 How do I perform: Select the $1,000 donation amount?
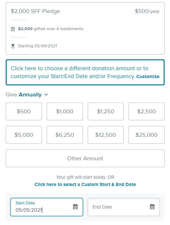[x=65, y=111]
